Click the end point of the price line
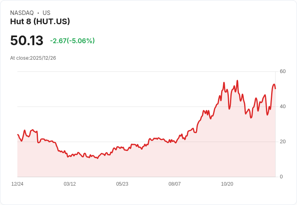Screen dimensions: 297x205 click(275, 89)
